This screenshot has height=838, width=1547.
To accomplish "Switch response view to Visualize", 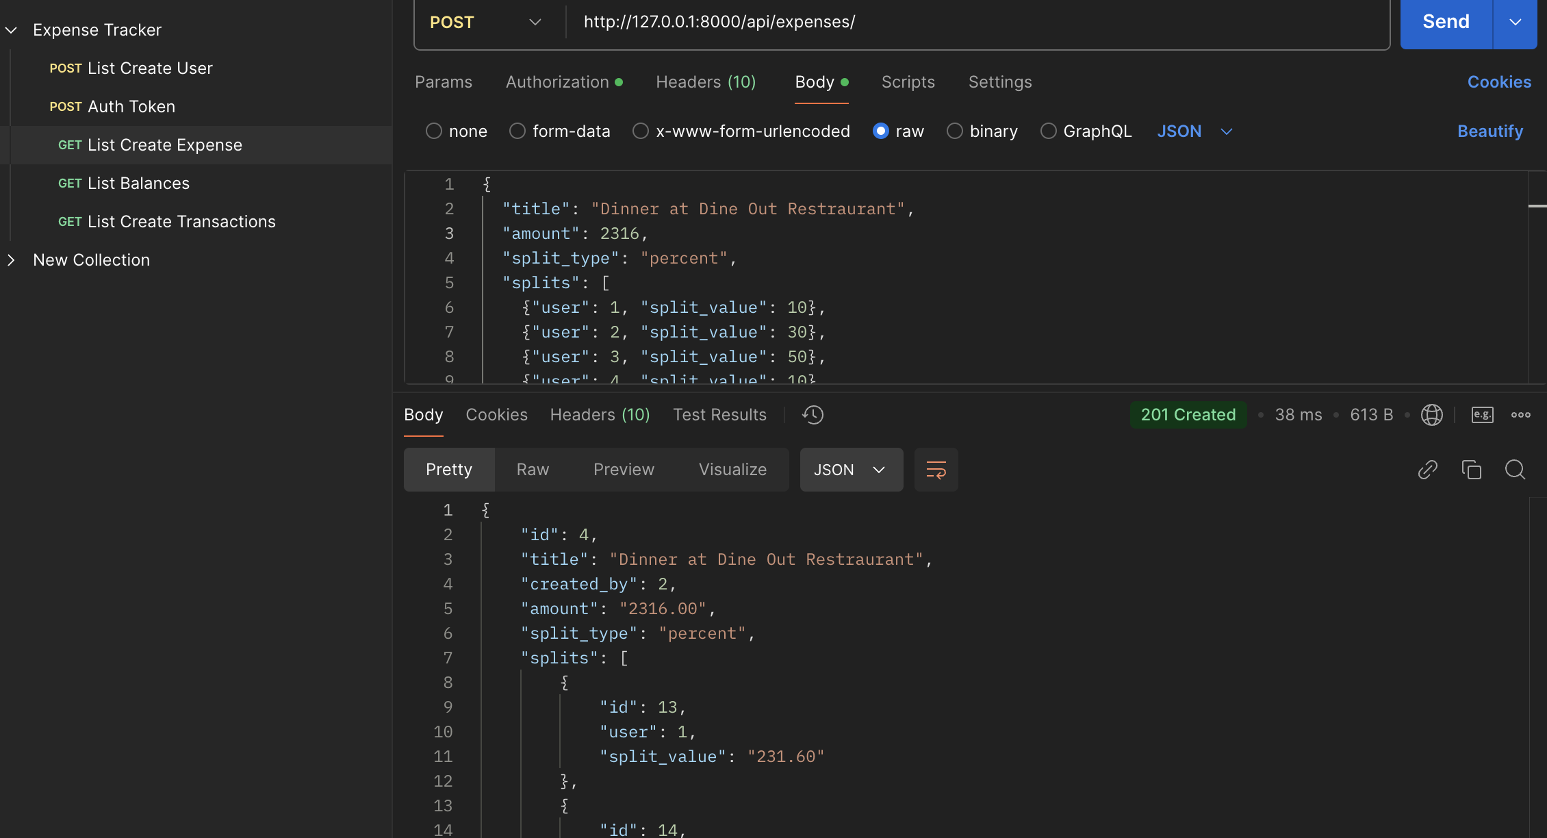I will [732, 470].
